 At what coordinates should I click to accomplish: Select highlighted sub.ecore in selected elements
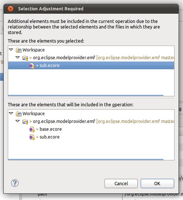tap(91, 66)
